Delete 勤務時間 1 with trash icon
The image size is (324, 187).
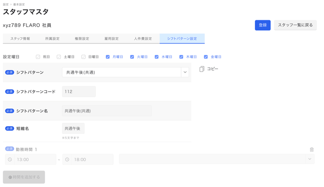(311, 150)
